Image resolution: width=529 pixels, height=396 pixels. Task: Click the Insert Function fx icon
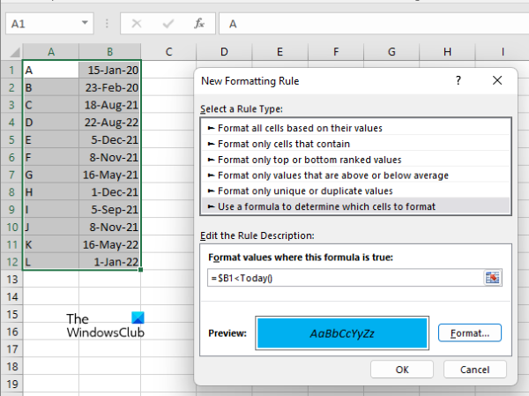pyautogui.click(x=200, y=24)
